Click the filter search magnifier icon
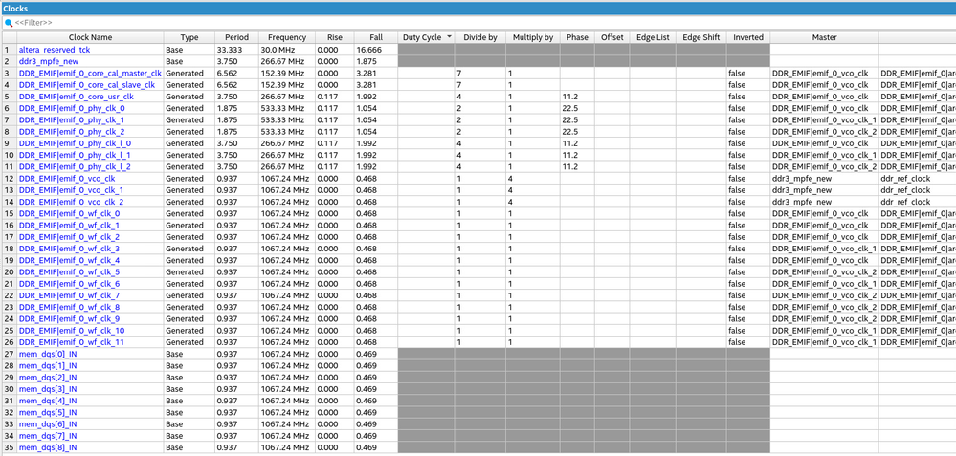 tap(9, 23)
